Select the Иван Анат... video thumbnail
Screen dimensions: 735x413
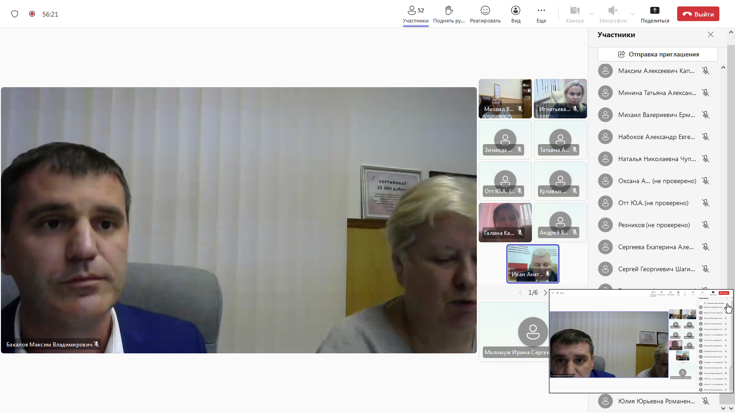coord(533,264)
